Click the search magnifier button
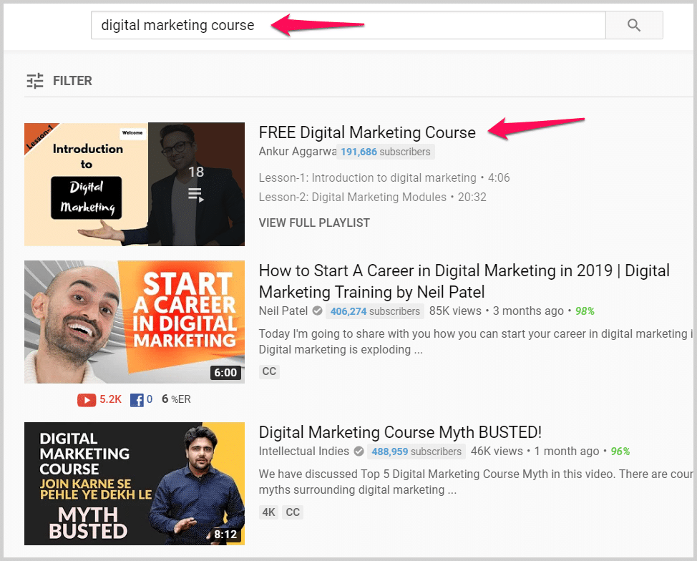697x561 pixels. coord(634,25)
